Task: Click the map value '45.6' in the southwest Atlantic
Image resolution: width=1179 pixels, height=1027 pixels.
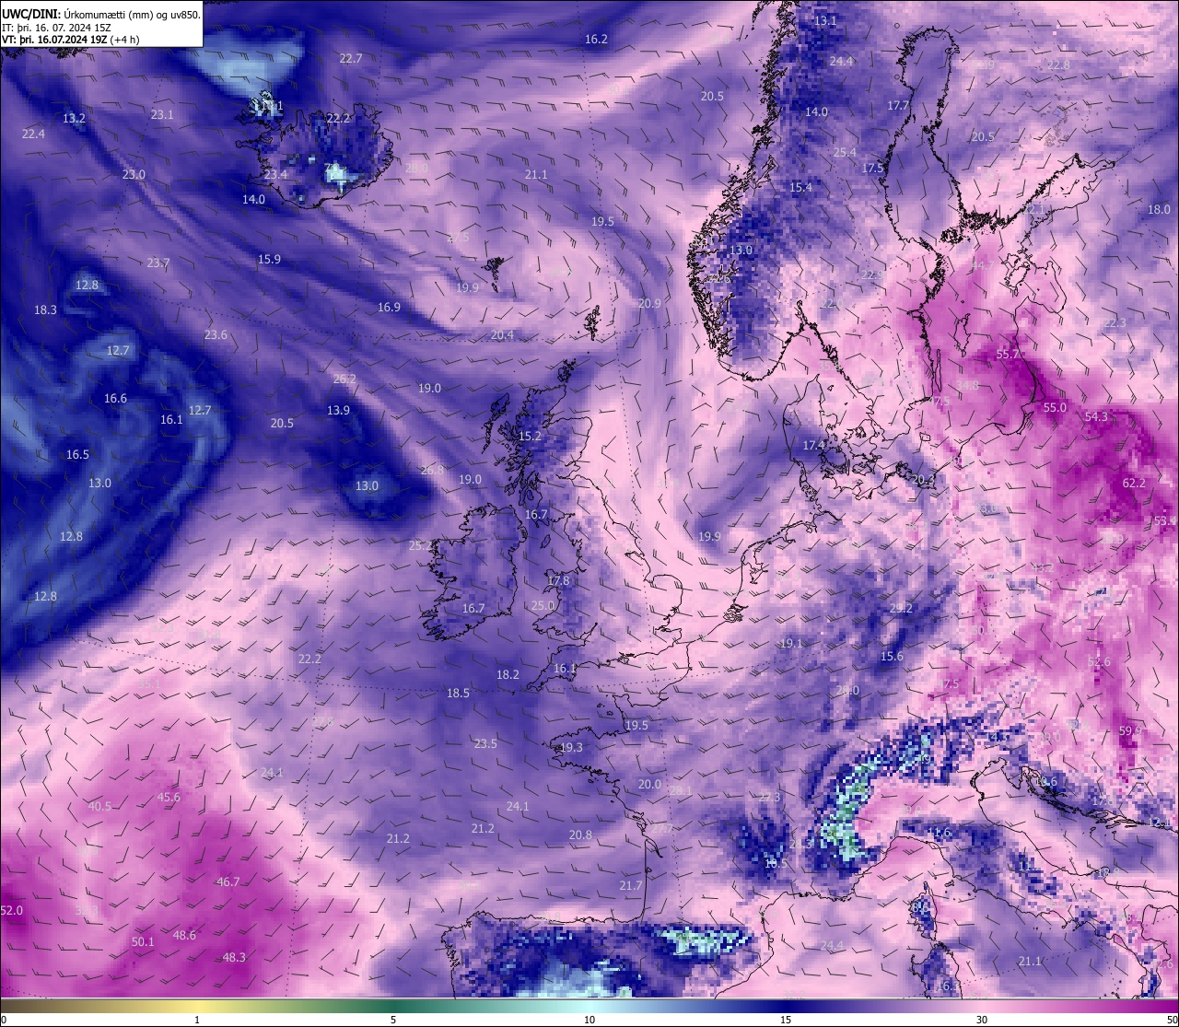Action: click(169, 797)
